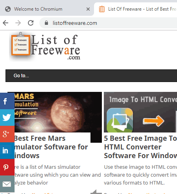The height and width of the screenshot is (194, 177).
Task: Click the text 'list of Mars simulator'
Action: 55,167
